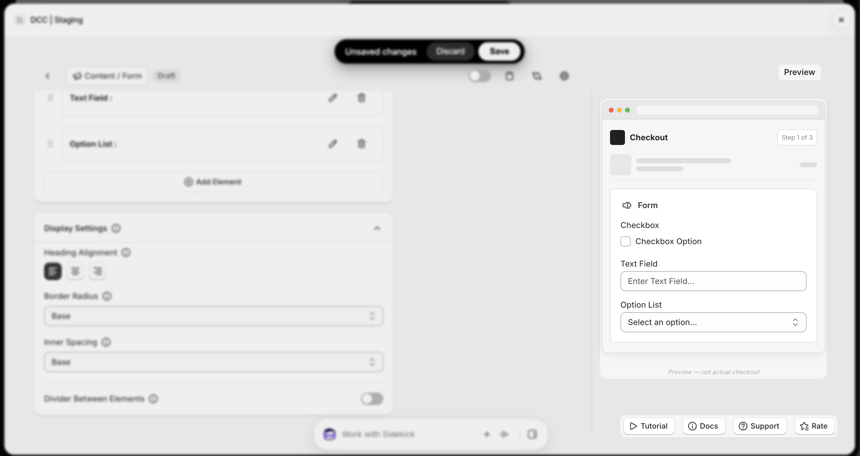Image resolution: width=860 pixels, height=456 pixels.
Task: Collapse the Display Settings section
Action: tap(377, 228)
